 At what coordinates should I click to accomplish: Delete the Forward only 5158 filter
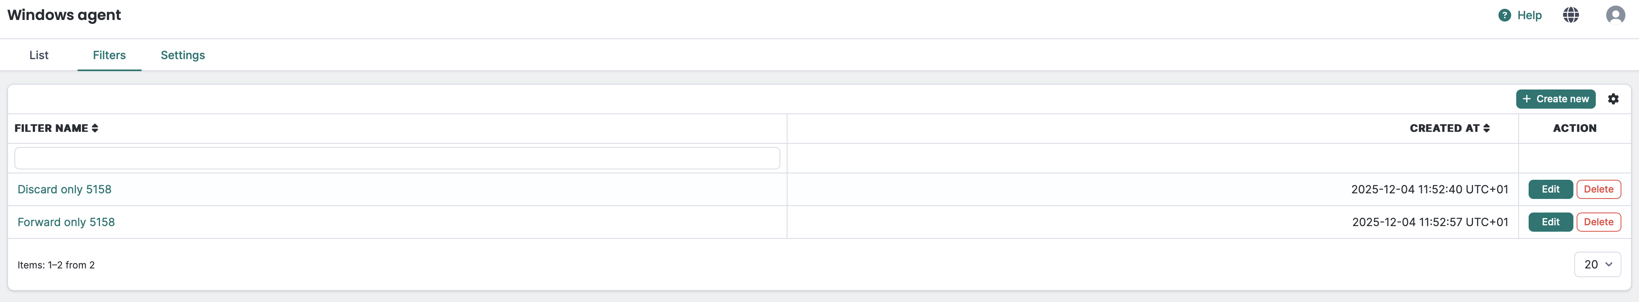(1599, 222)
